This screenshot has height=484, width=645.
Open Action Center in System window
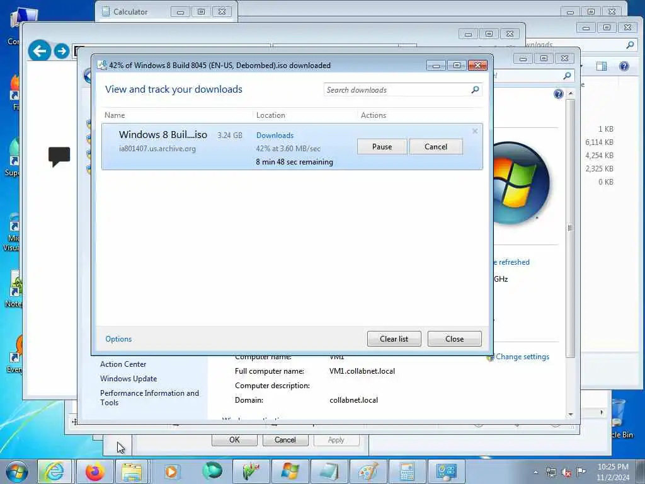(x=123, y=364)
